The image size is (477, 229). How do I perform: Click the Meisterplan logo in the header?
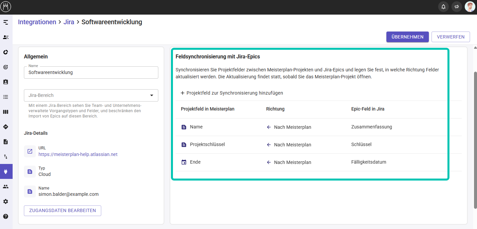[x=6, y=6]
